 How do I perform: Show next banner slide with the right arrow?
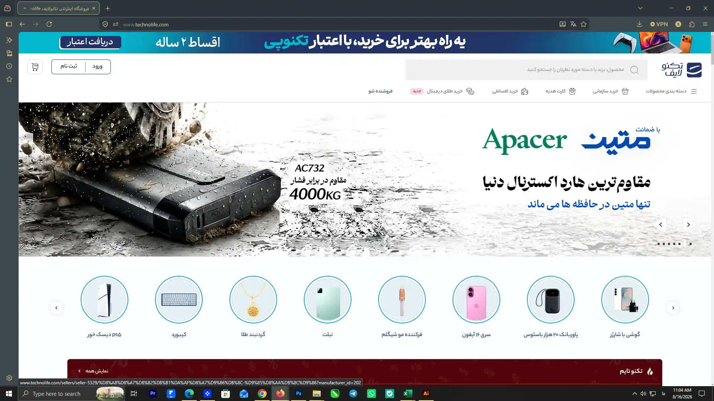pos(688,225)
